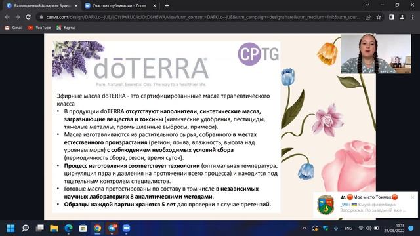Open a new browser tab
Image resolution: width=420 pixels, height=236 pixels.
[x=167, y=5]
